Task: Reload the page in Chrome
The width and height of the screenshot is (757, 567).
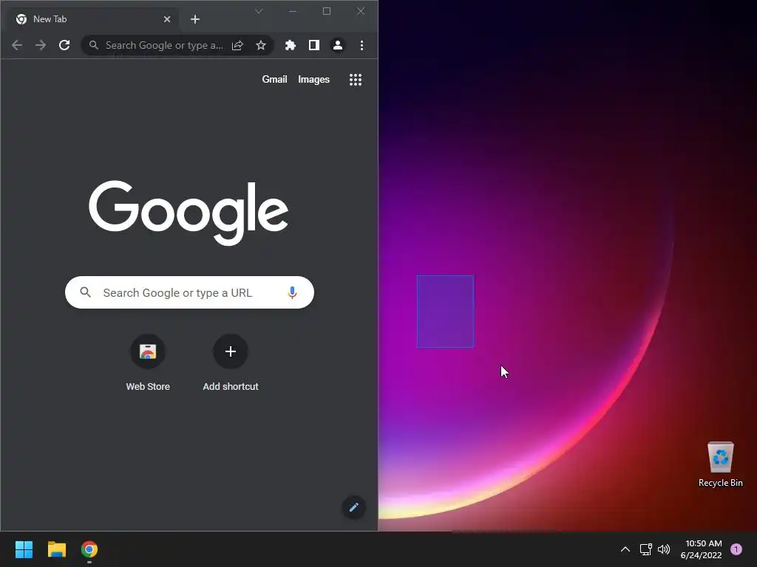Action: point(64,45)
